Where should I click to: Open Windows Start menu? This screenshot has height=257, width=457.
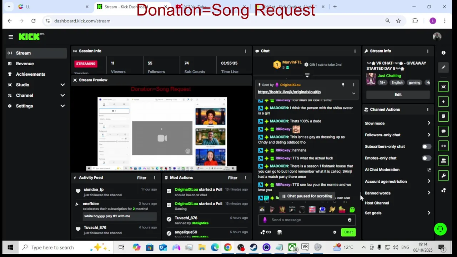point(10,247)
